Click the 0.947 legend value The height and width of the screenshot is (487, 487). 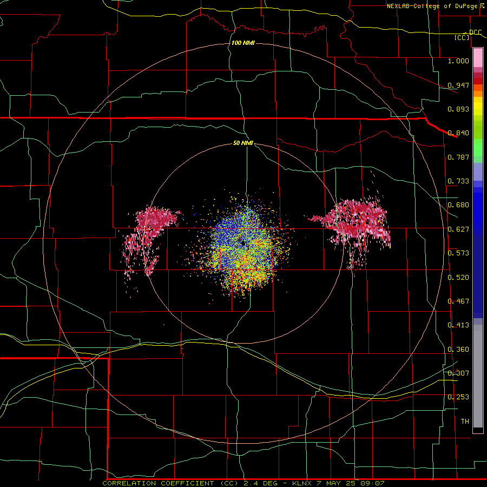458,85
